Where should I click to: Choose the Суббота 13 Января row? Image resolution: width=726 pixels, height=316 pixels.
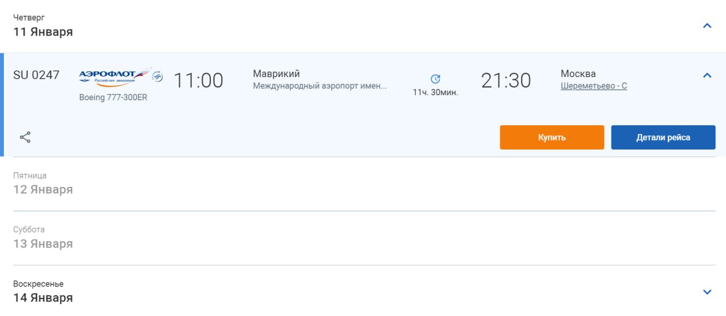[43, 238]
